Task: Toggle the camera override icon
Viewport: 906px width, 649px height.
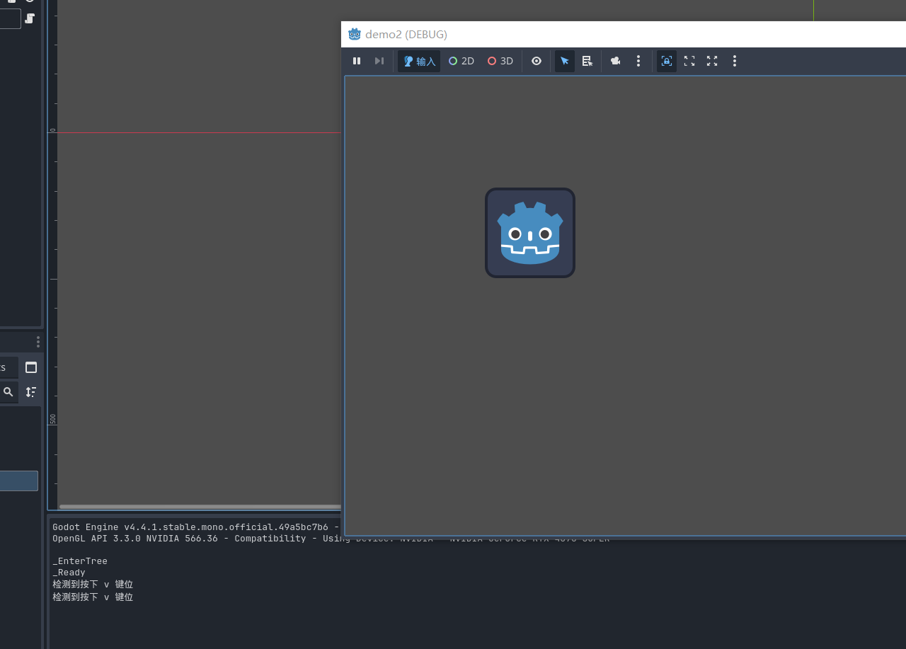Action: click(616, 61)
